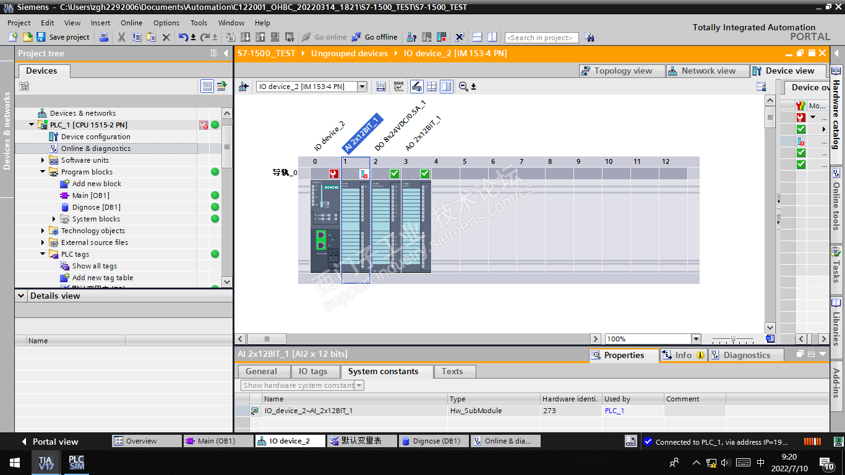Switch to Network view tab
The width and height of the screenshot is (845, 475).
pos(708,71)
